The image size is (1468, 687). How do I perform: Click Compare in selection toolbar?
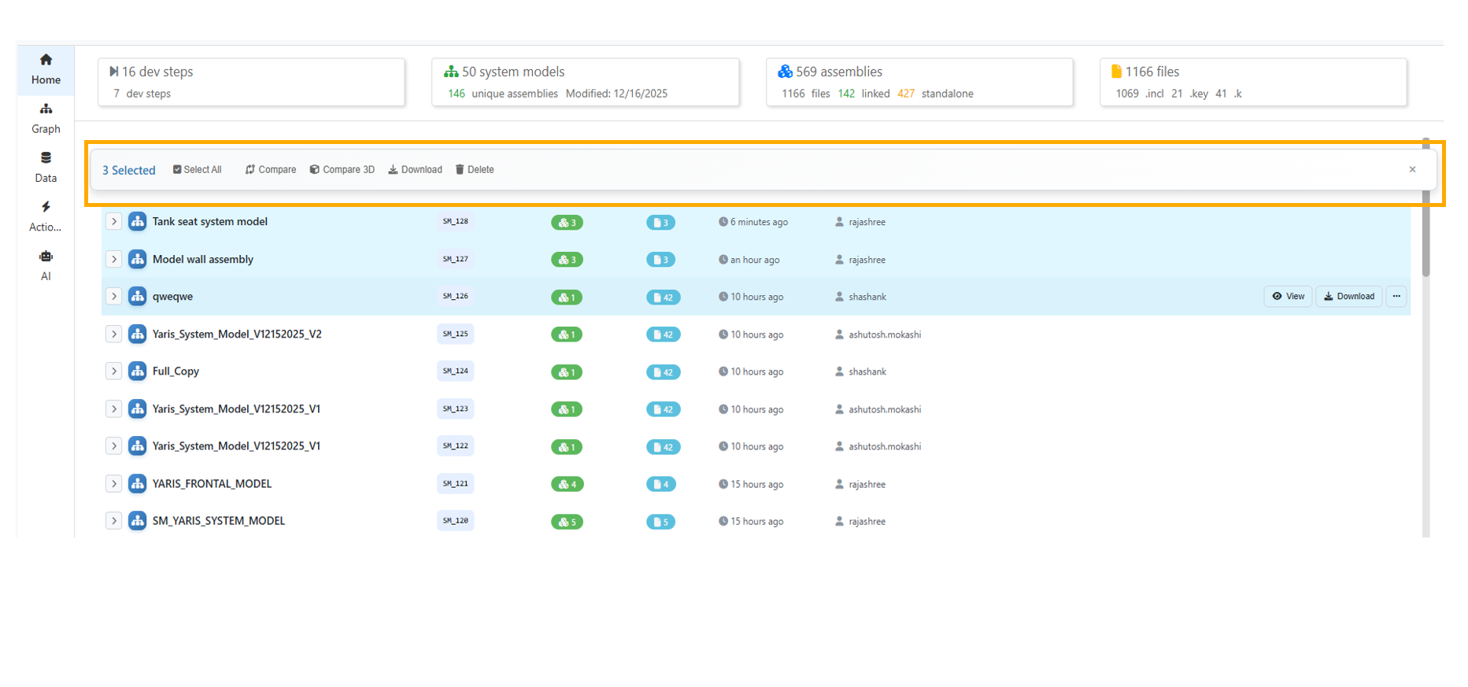coord(271,170)
